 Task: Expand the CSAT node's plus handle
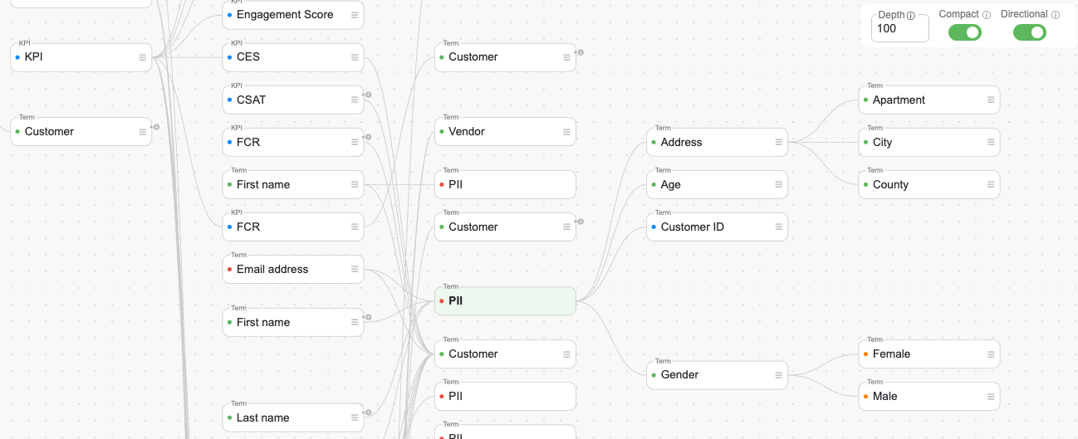coord(368,95)
